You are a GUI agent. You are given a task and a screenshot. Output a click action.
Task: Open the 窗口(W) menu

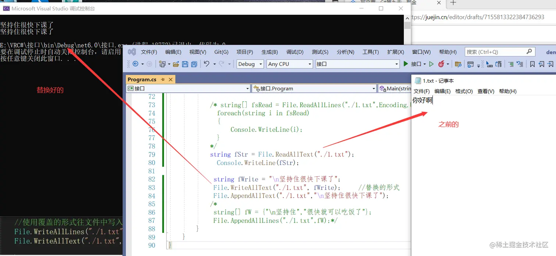click(x=421, y=52)
